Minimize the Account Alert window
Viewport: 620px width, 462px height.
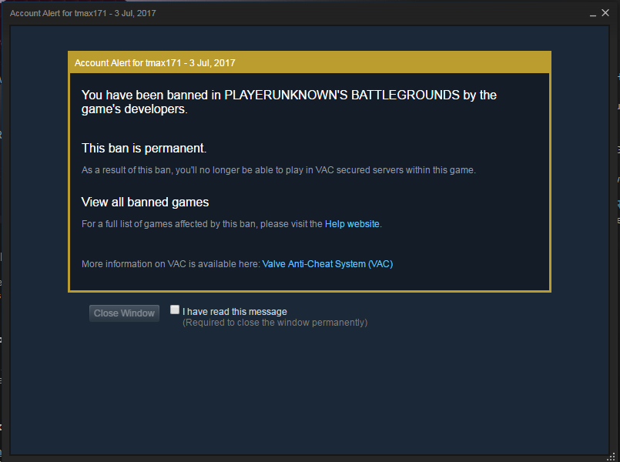coord(593,14)
